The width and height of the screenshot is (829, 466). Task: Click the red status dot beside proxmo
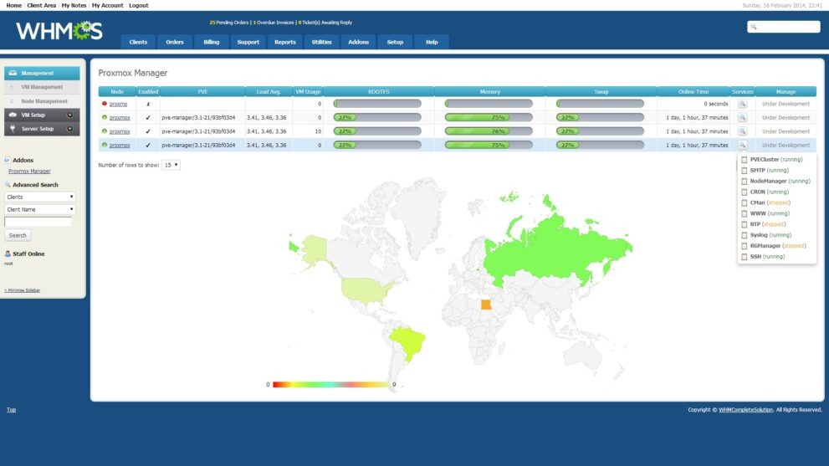coord(105,104)
